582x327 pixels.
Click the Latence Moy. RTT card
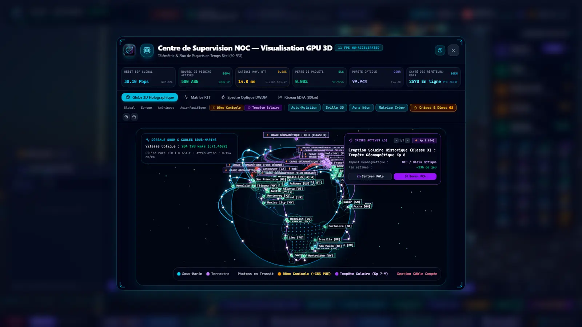(x=262, y=77)
